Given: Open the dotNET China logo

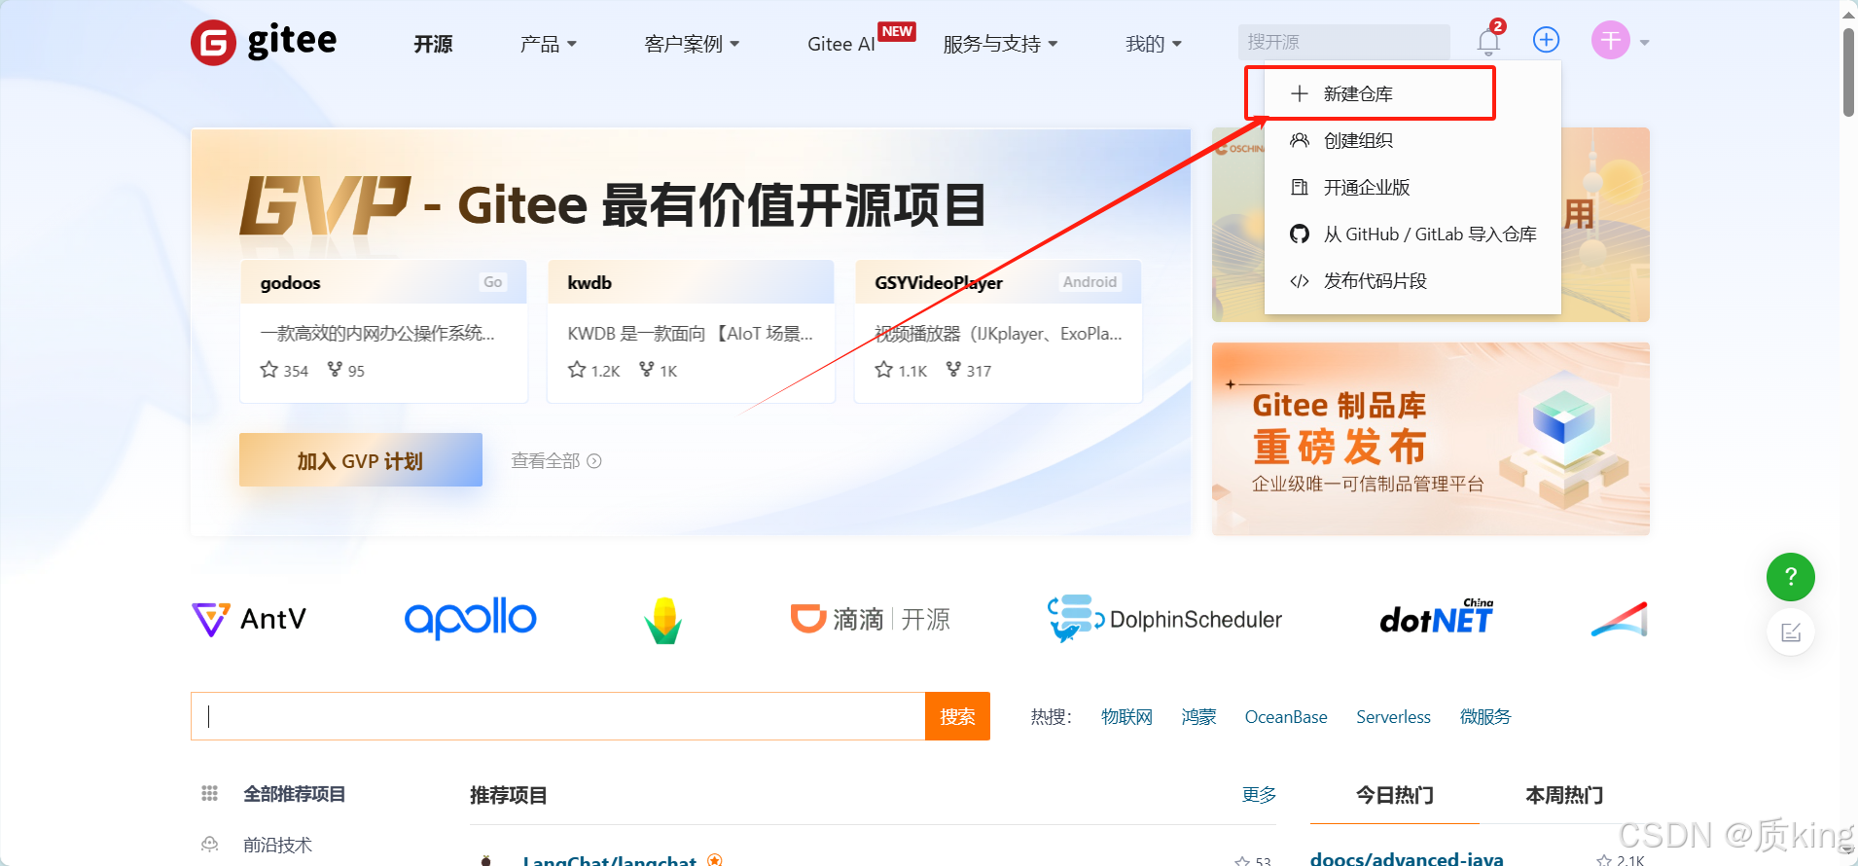Looking at the screenshot, I should (x=1437, y=617).
